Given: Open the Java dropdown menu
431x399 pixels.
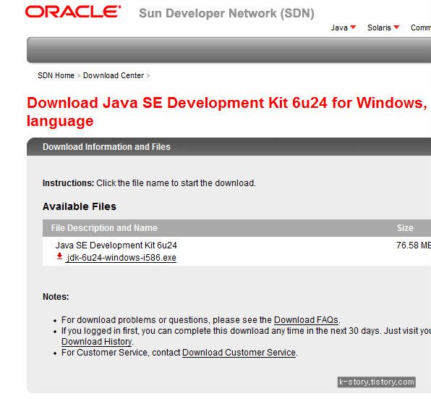Looking at the screenshot, I should coord(343,28).
